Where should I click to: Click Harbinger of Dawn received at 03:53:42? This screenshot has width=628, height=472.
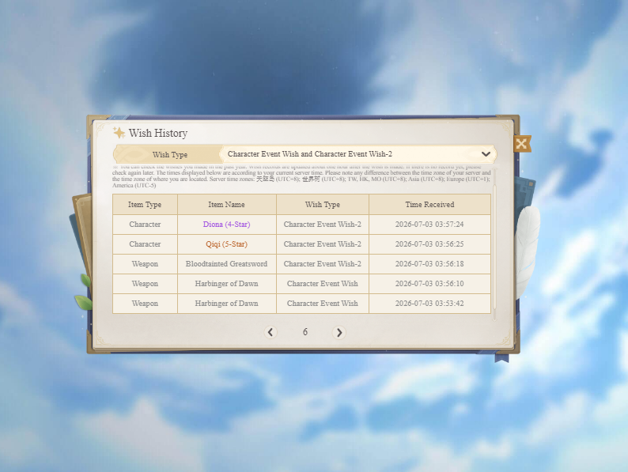pyautogui.click(x=227, y=304)
